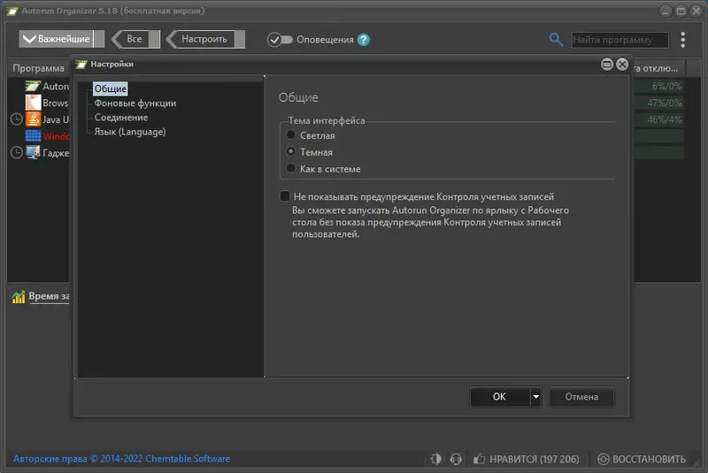708x473 pixels.
Task: Open the three-dot more options menu
Action: point(682,40)
